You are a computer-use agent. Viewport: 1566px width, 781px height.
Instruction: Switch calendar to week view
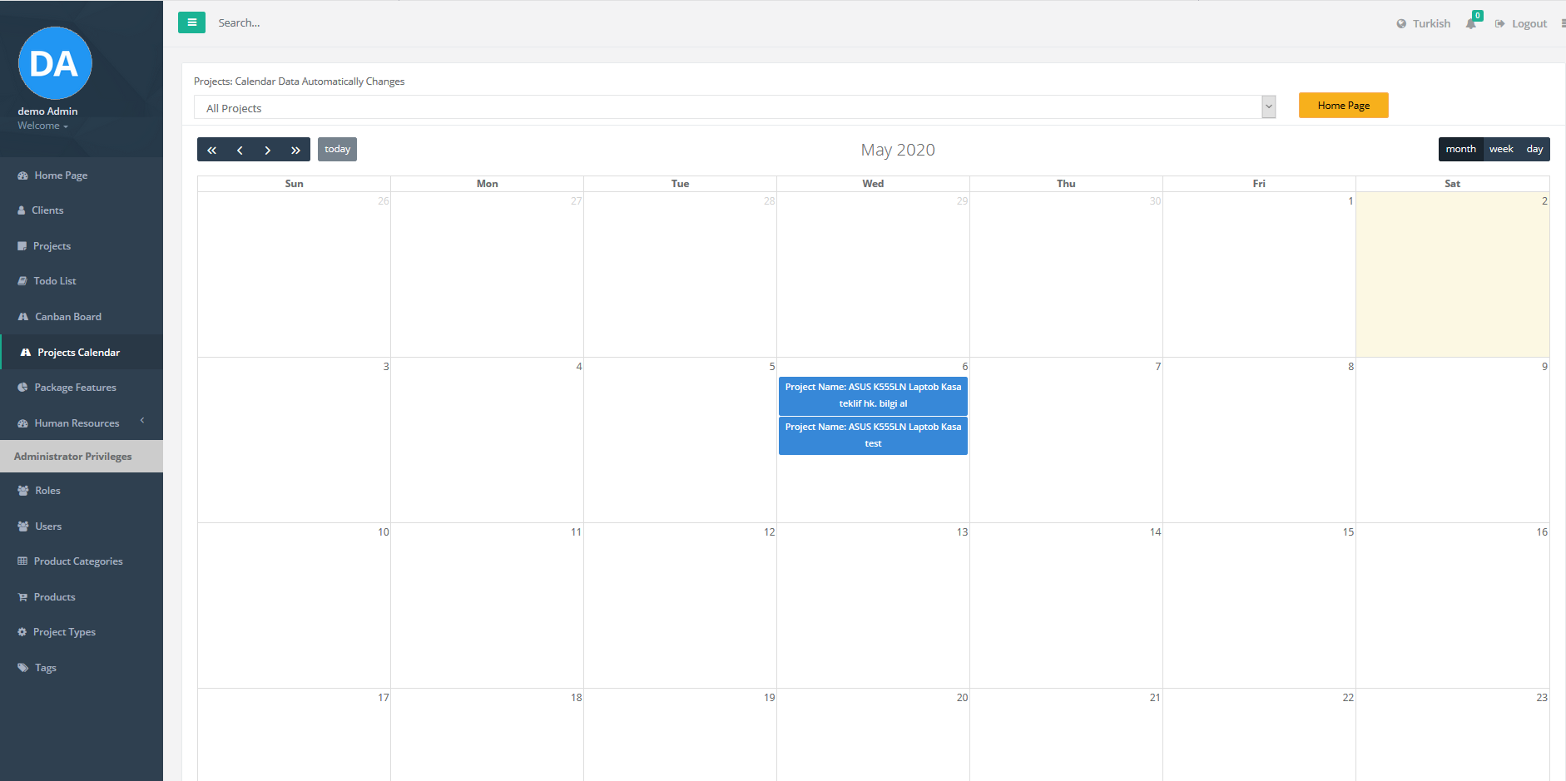pos(1501,149)
